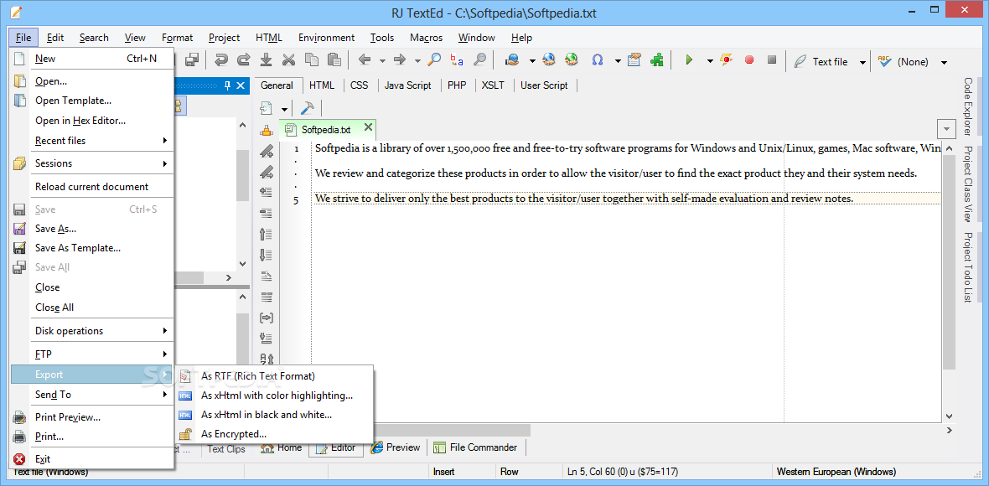Click the Save All floppy disks toolbar icon

click(x=193, y=60)
